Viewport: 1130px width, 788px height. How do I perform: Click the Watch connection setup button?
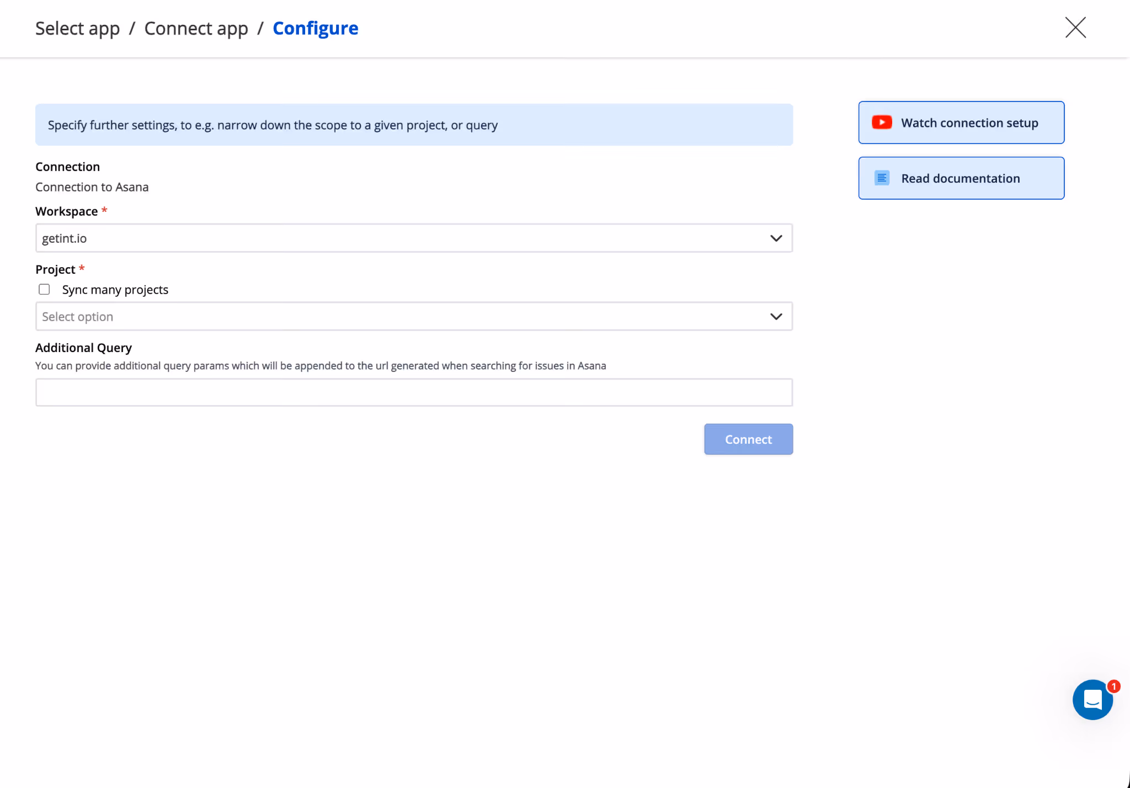coord(961,123)
